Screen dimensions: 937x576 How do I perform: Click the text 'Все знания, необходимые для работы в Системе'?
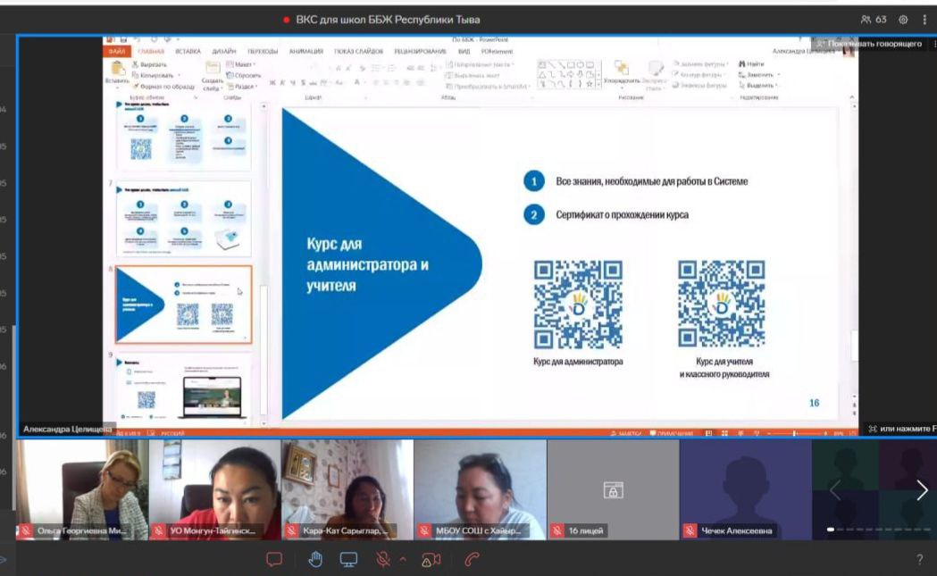[651, 181]
